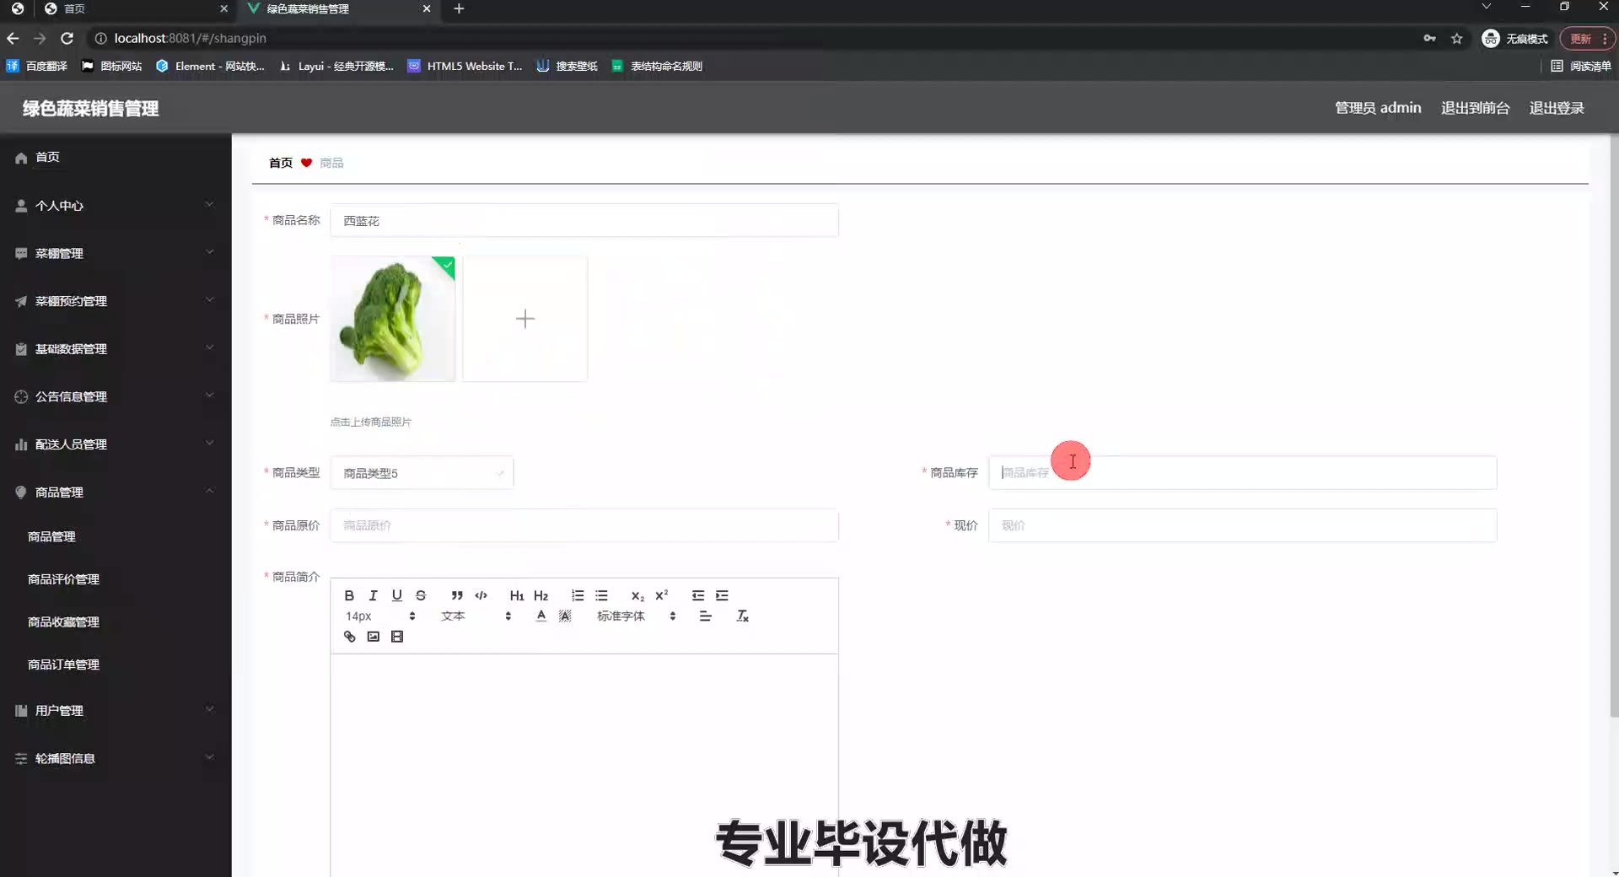Click the uploaded broccoli photo thumbnail
This screenshot has height=877, width=1619.
[x=393, y=319]
